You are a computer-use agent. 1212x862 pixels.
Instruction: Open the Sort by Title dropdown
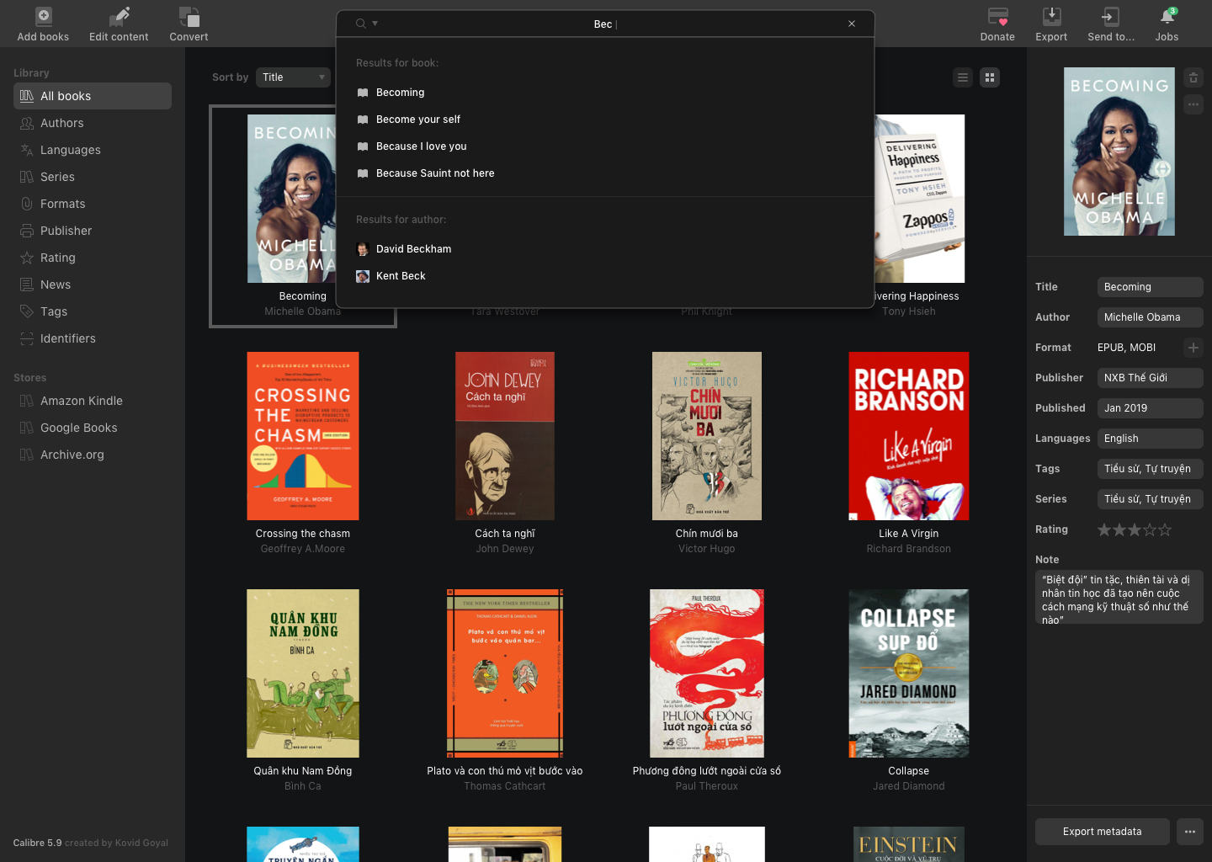click(x=293, y=77)
